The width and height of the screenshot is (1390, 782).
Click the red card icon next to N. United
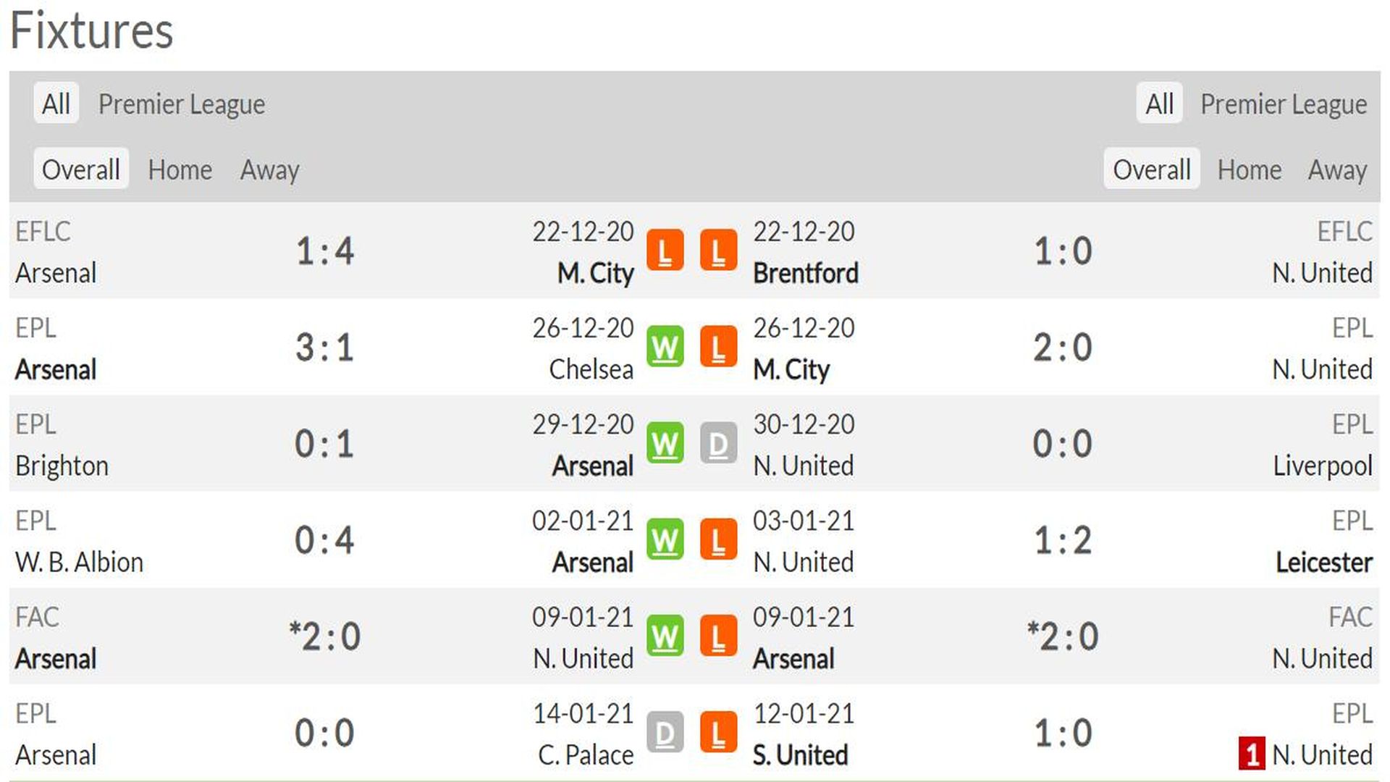click(1252, 754)
